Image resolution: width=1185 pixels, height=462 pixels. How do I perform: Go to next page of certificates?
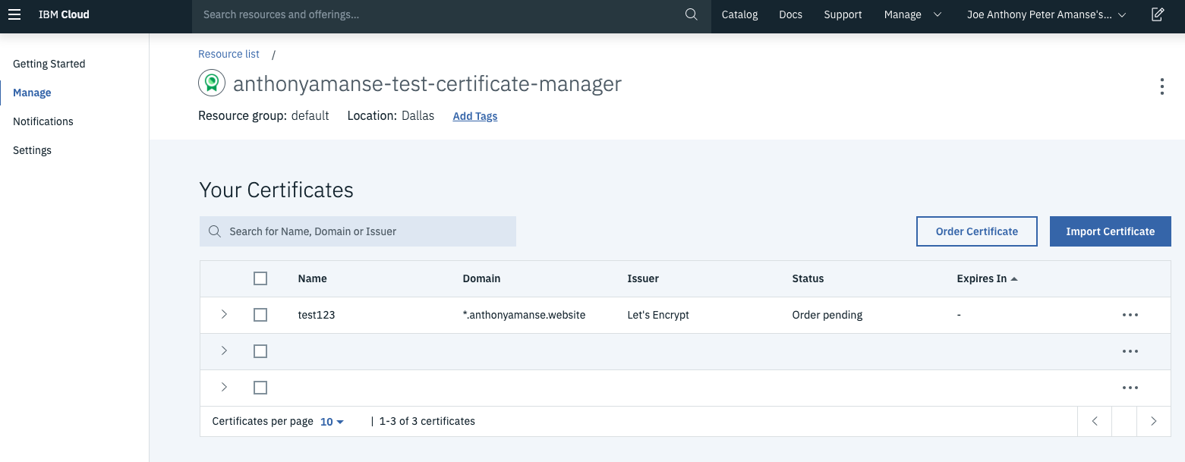(1153, 421)
